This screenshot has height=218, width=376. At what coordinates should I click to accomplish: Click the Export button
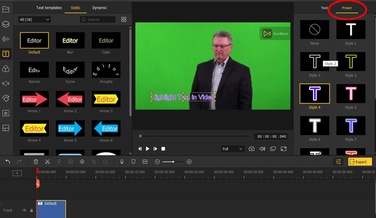360,162
